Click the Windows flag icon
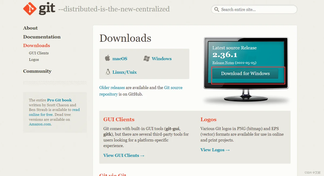324x176 pixels. coord(147,58)
